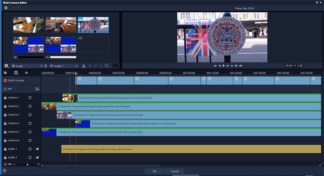Toggle lock on Camera 6 track

tap(5, 140)
